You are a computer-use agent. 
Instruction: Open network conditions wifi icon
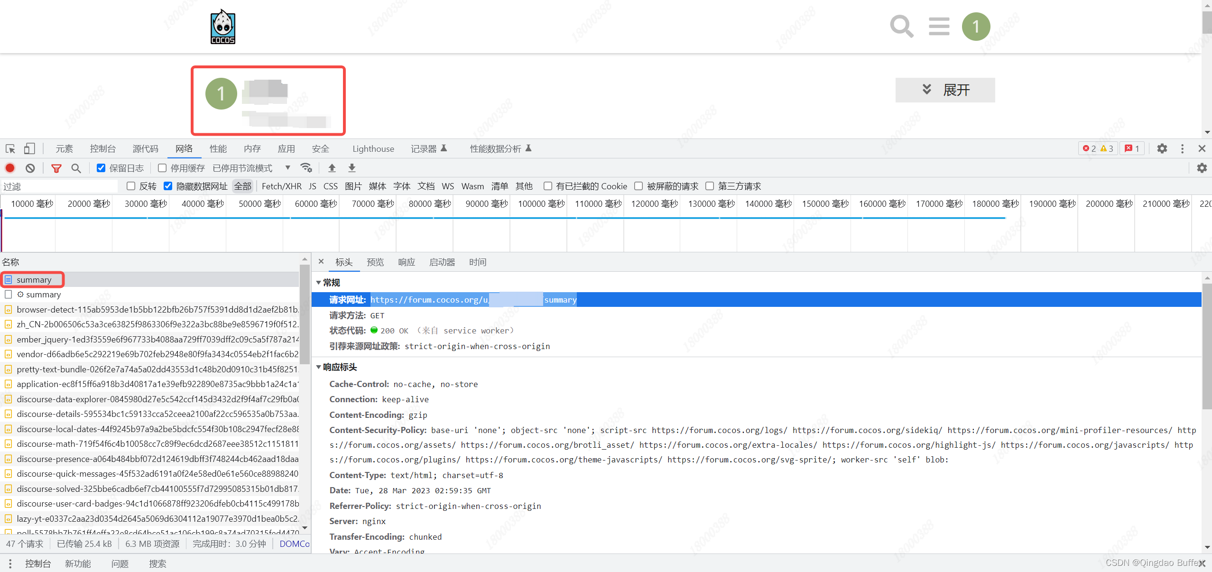point(306,168)
